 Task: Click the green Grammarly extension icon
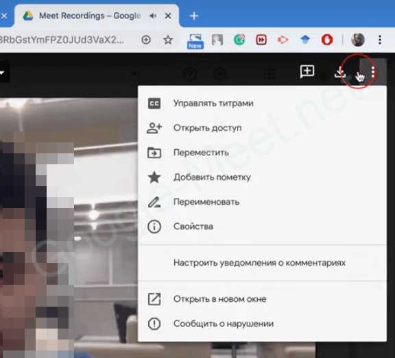pos(239,40)
